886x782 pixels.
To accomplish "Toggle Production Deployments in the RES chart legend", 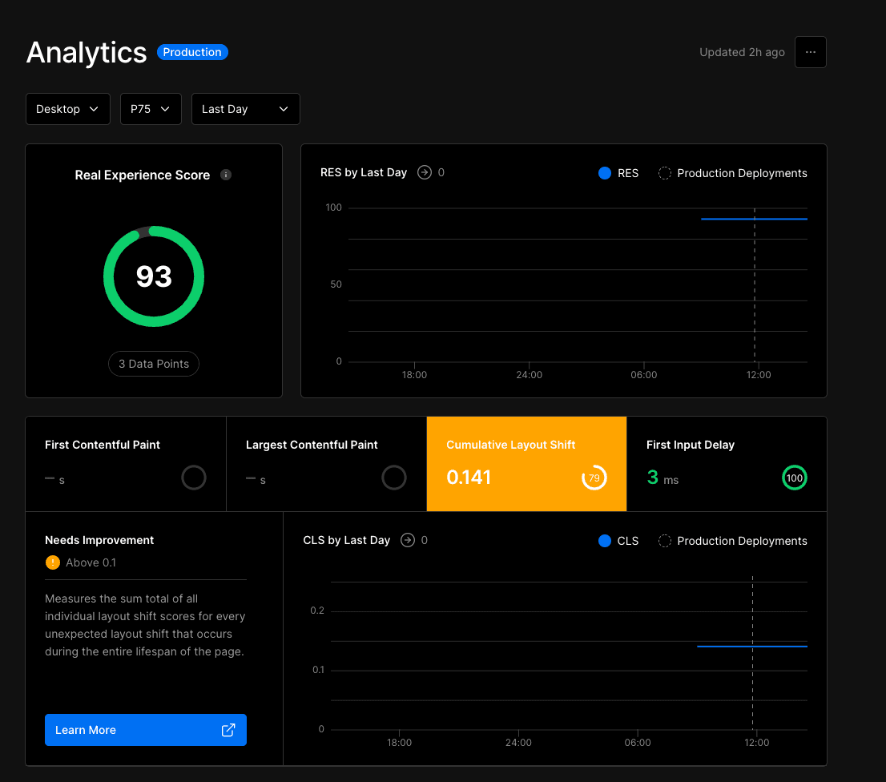I will (732, 173).
